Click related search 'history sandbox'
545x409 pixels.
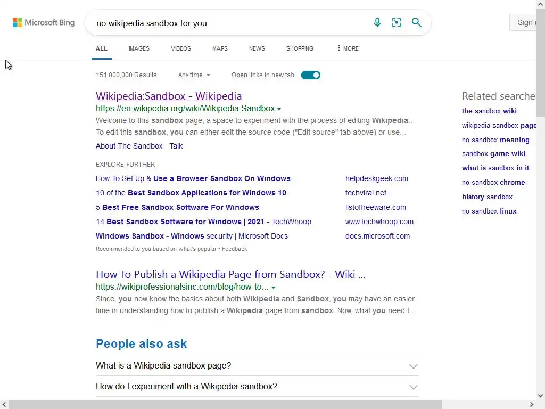coord(487,197)
